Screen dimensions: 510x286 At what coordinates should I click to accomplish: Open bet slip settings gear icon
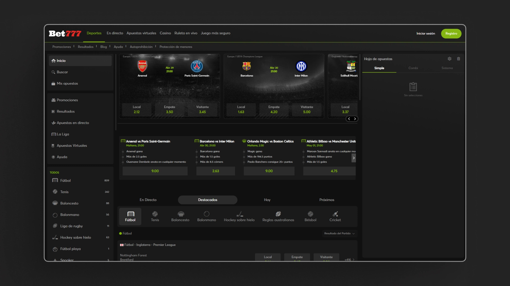[449, 59]
